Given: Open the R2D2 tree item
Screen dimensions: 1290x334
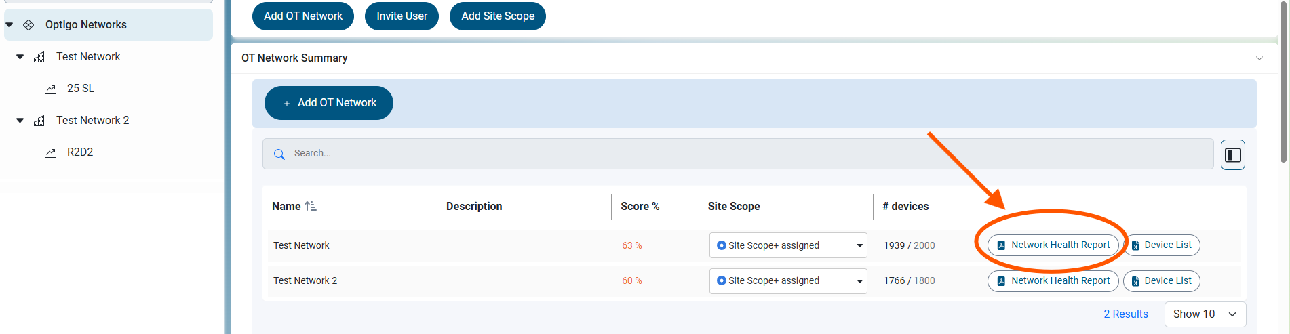Looking at the screenshot, I should point(80,152).
